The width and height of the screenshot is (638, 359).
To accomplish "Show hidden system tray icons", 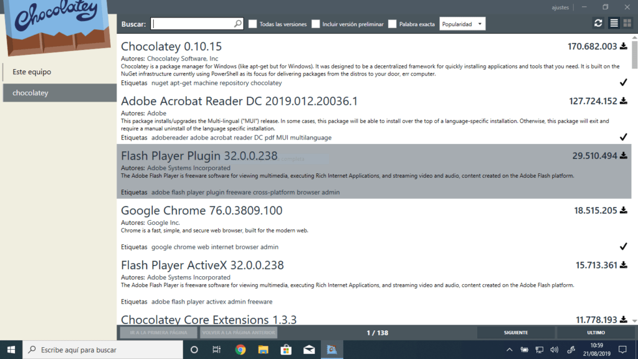I will (510, 350).
